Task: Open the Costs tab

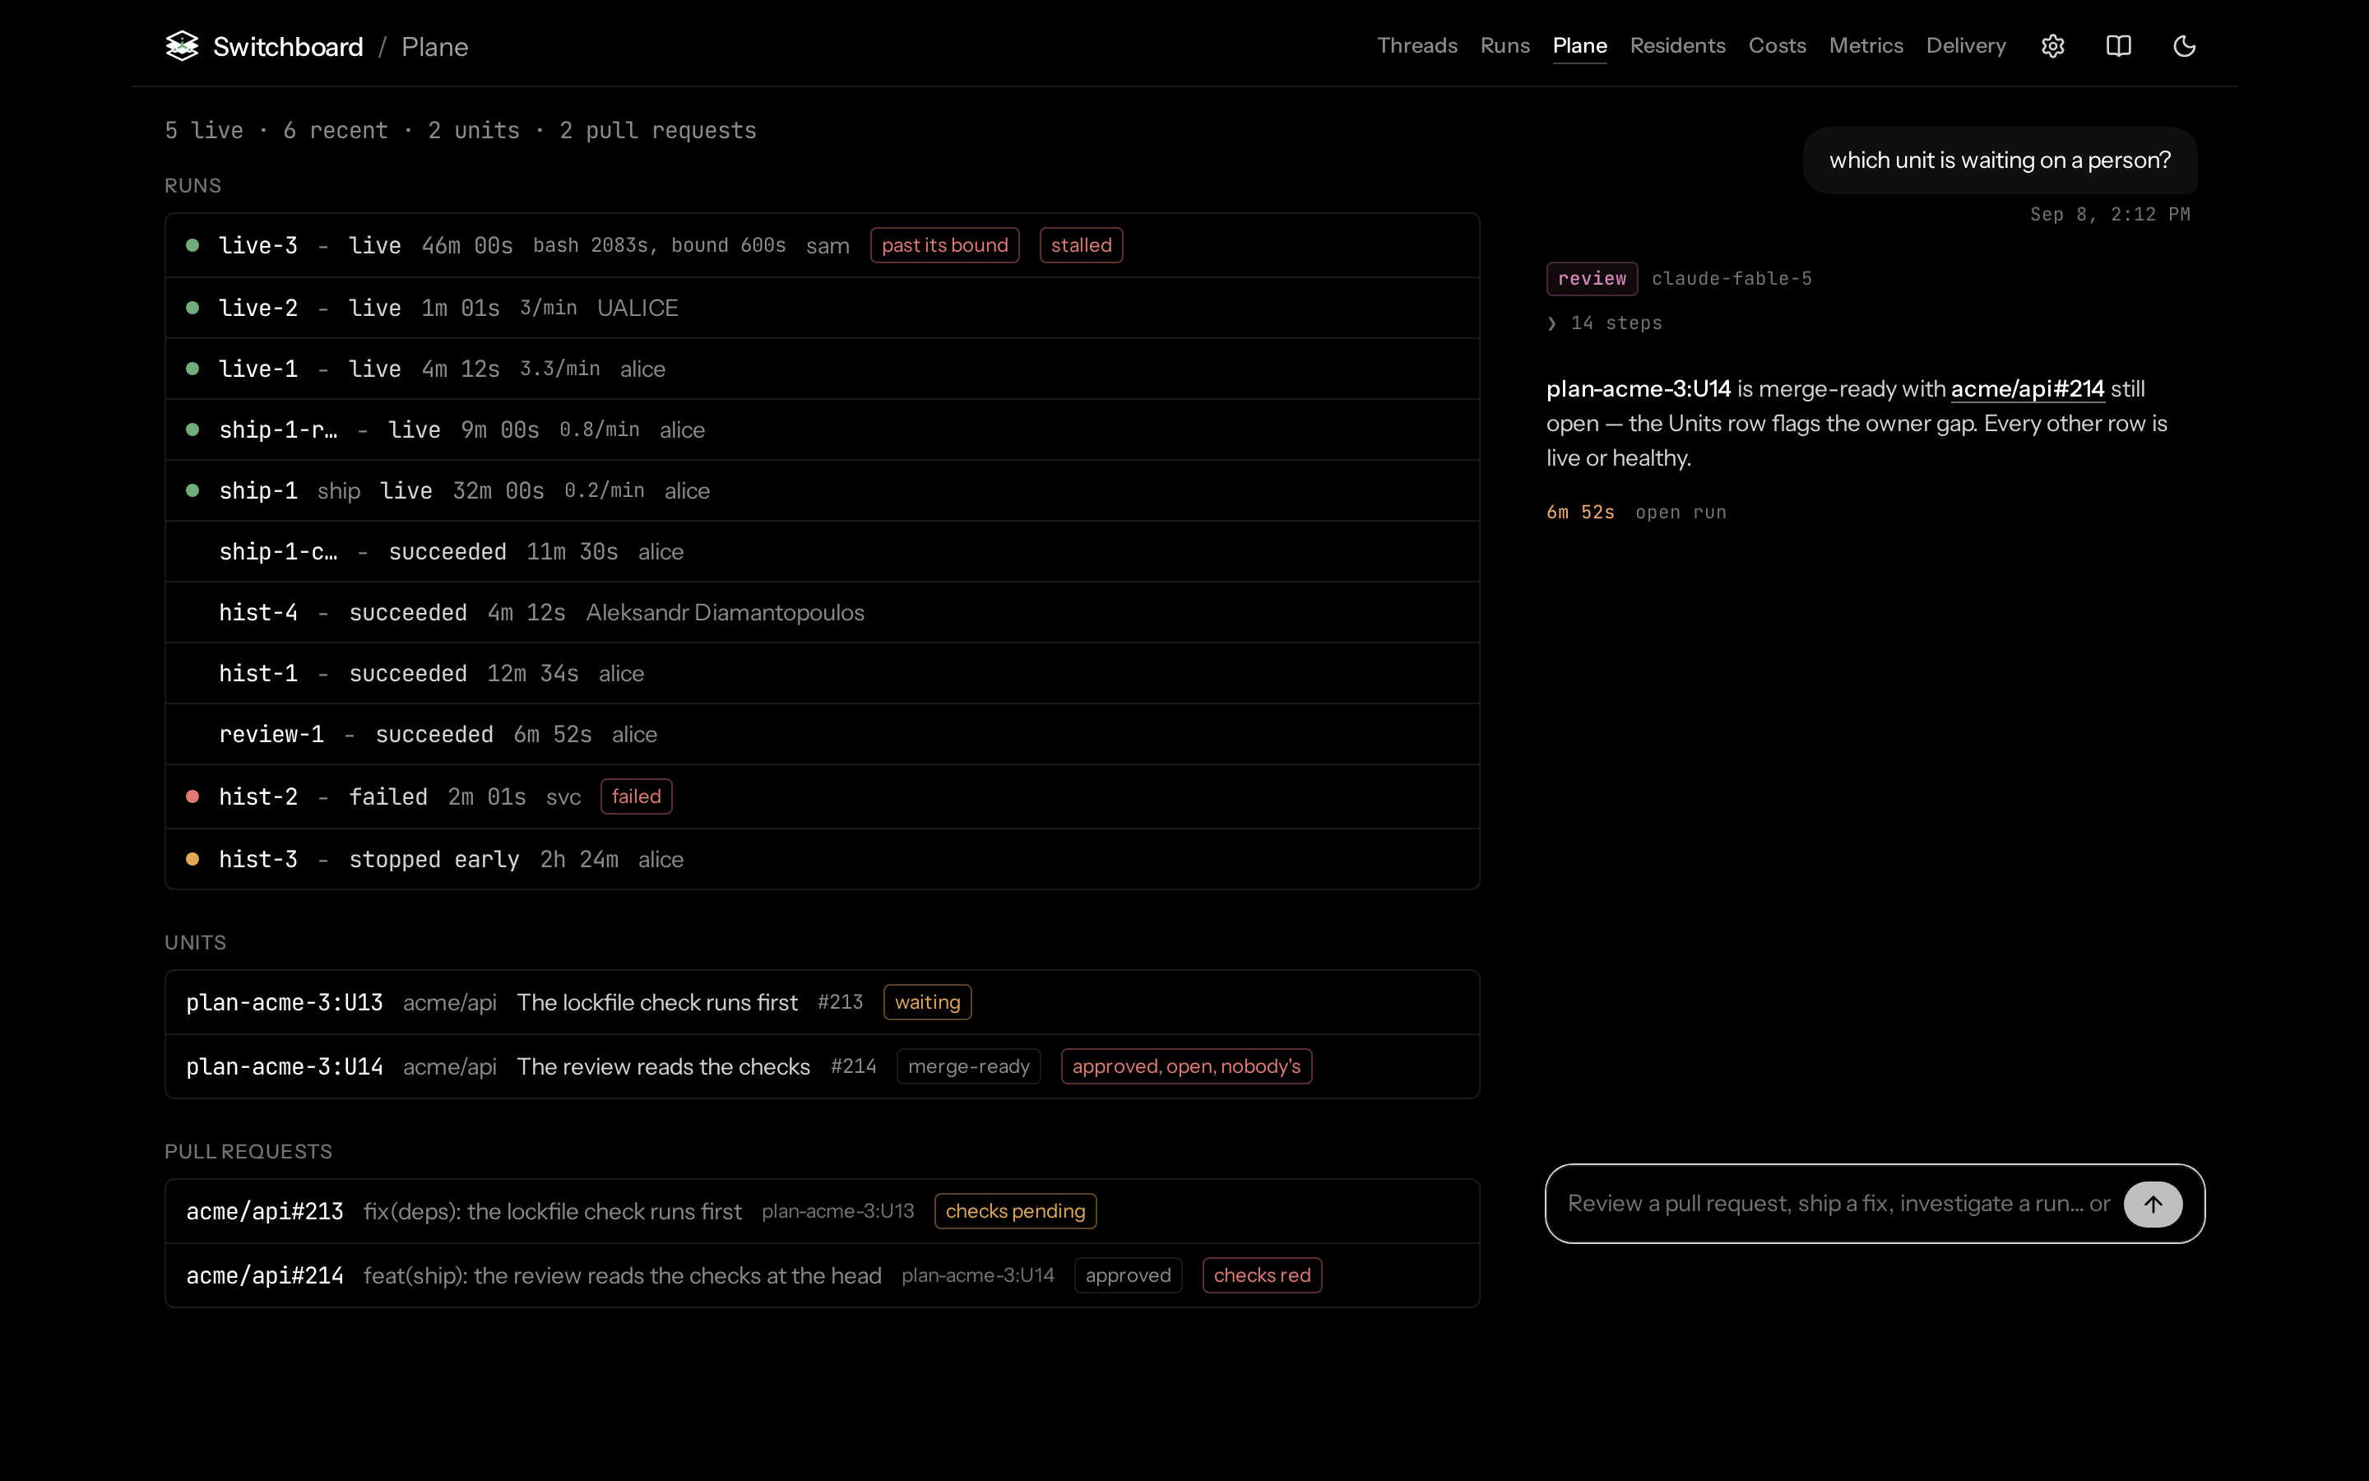Action: [1777, 46]
